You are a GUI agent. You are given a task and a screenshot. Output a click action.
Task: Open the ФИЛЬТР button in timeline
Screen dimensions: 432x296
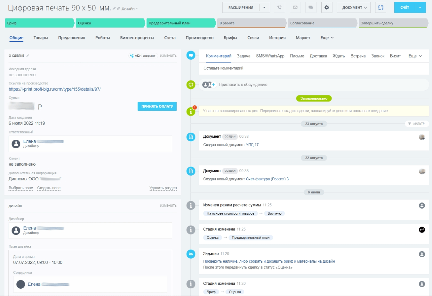(417, 124)
